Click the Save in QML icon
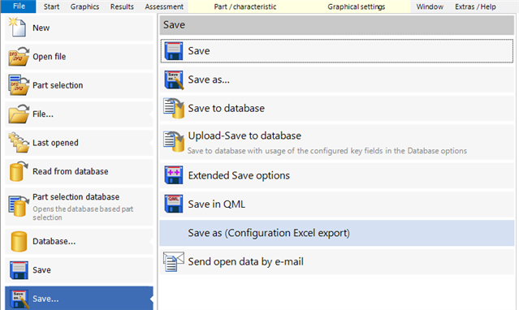The image size is (519, 310). point(174,204)
